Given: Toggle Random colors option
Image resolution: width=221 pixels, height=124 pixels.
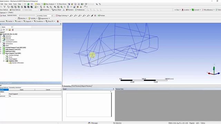Looking at the screenshot, I should click(x=70, y=10).
